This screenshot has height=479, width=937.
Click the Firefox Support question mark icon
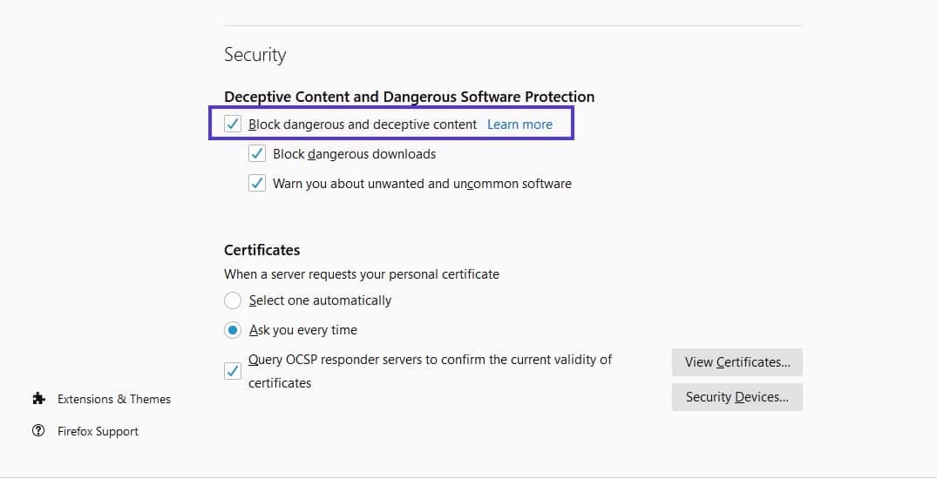click(38, 431)
